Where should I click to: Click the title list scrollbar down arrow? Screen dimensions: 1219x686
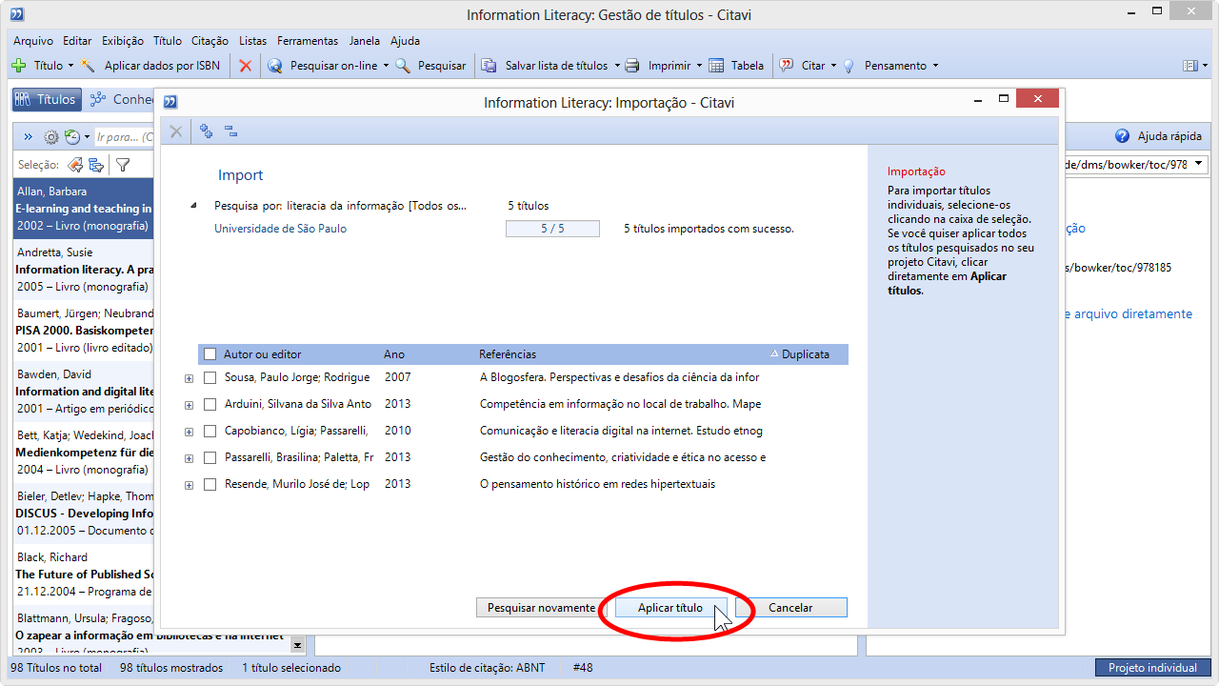click(x=297, y=645)
